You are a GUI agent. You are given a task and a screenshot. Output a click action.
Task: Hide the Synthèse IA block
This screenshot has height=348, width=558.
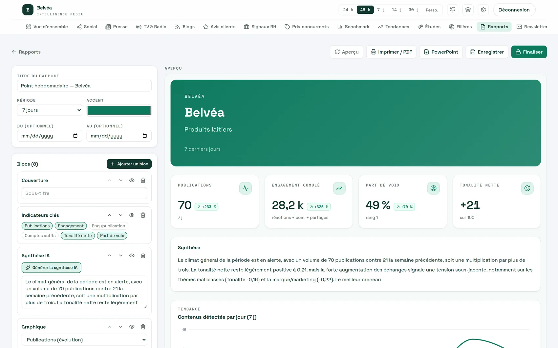tap(132, 256)
